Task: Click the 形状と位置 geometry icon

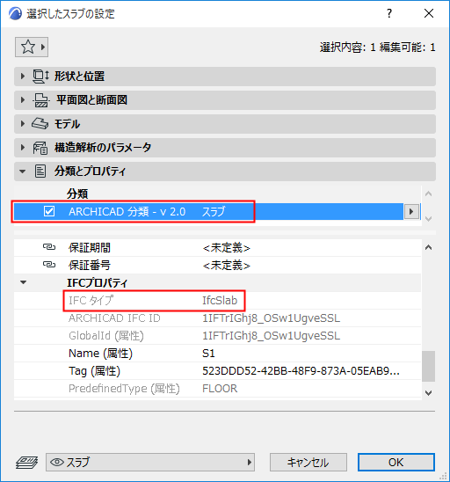Action: pos(40,77)
